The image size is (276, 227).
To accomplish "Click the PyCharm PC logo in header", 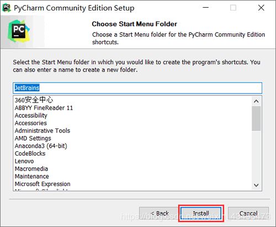I will pos(19,32).
